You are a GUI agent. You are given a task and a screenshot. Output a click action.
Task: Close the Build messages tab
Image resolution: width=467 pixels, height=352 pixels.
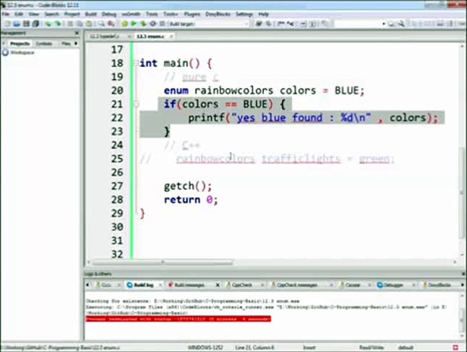(x=218, y=285)
